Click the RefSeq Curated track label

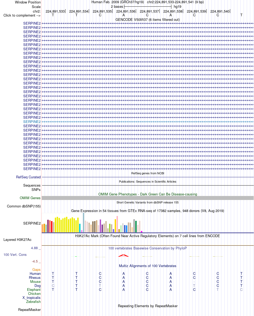click(28, 177)
